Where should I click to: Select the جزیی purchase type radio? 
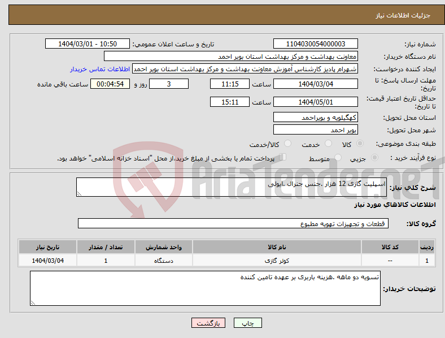374,158
